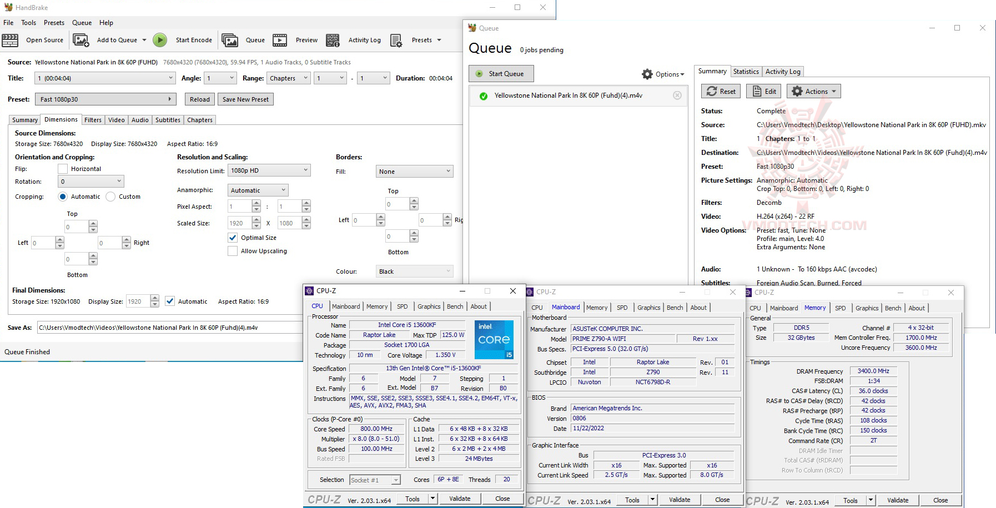Viewport: 996px width, 508px height.
Task: Open the Anamorphic dropdown set to Automatic
Action: pos(258,190)
